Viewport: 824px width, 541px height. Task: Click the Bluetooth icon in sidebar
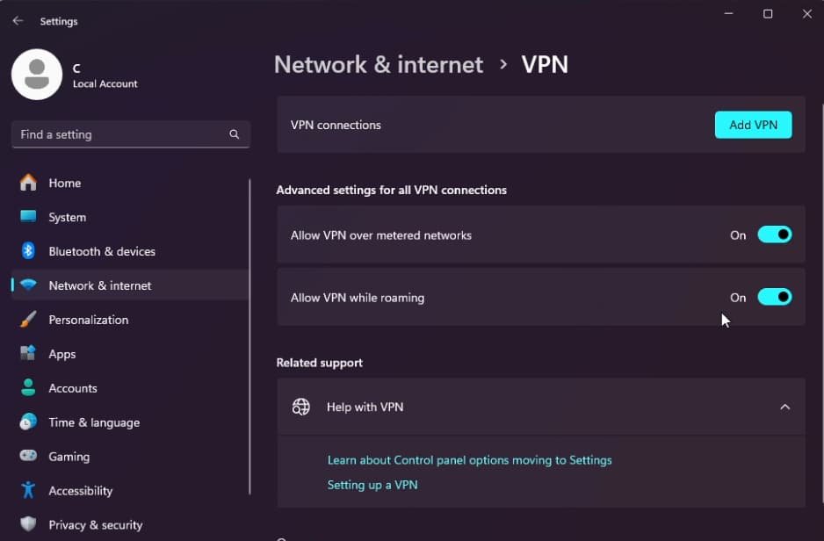[x=28, y=251]
